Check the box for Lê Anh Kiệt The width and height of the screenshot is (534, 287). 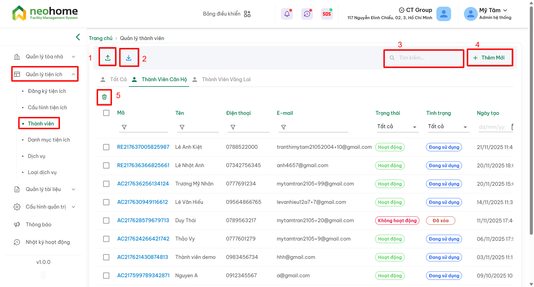tap(106, 147)
